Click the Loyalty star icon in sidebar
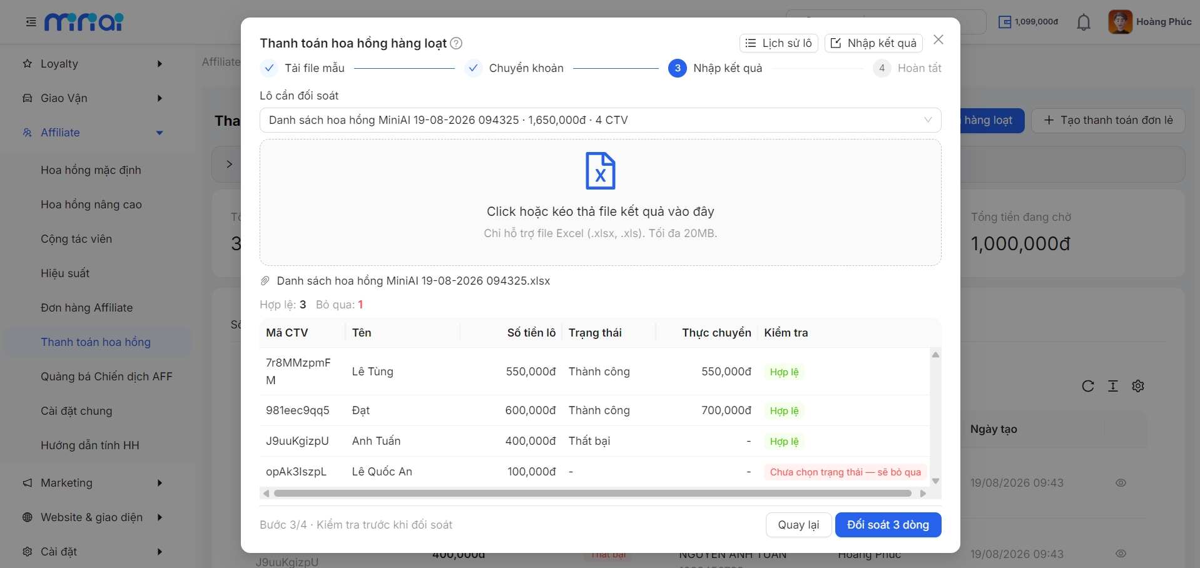Viewport: 1200px width, 568px height. coord(28,64)
